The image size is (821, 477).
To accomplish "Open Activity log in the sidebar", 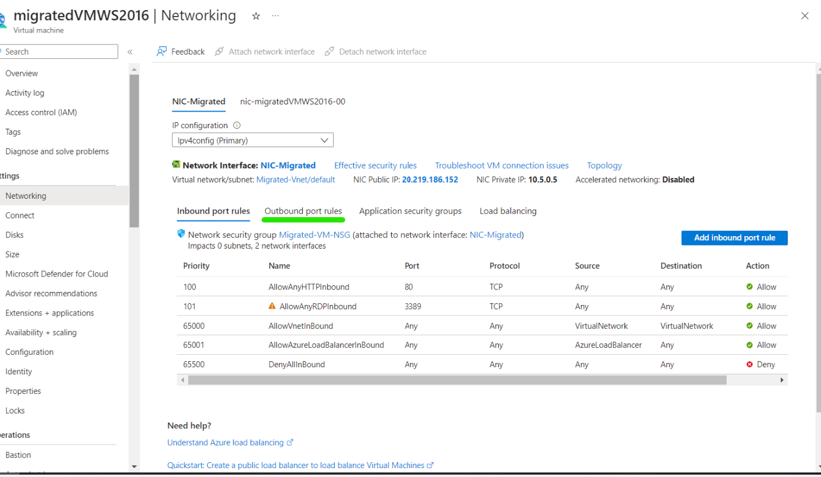I will coord(25,93).
